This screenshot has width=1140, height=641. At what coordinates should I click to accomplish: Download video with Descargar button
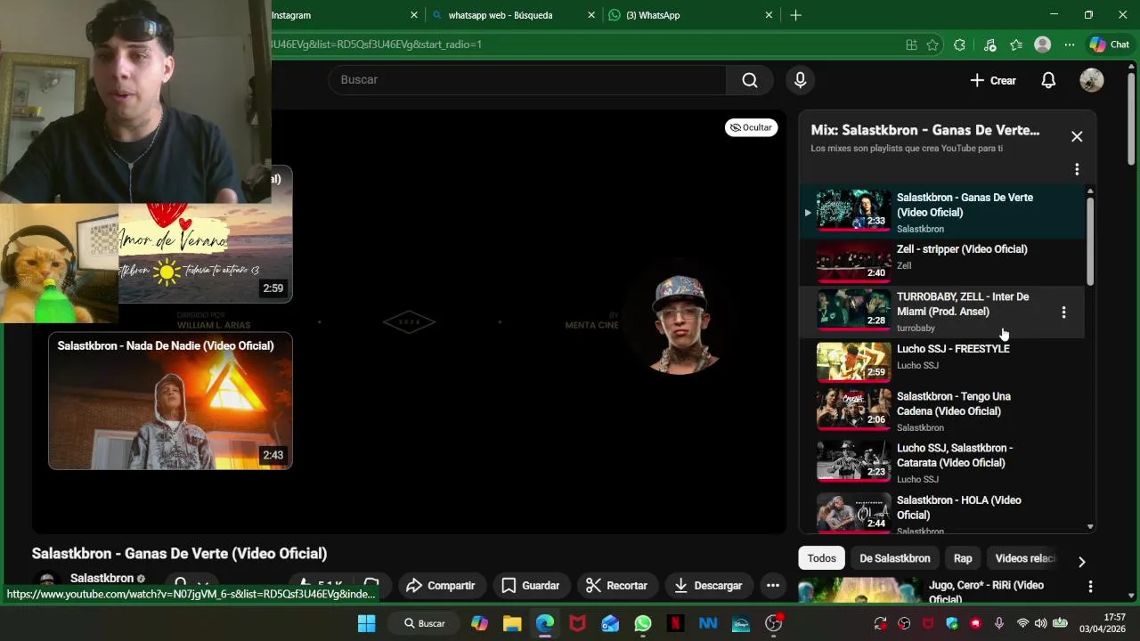(x=709, y=586)
